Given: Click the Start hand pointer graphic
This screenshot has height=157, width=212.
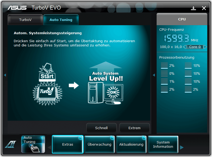Looking at the screenshot, I should (47, 72).
